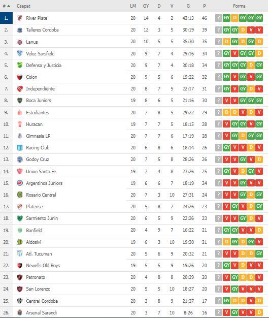
Task: Click the Newells Old Boys shield icon
Action: click(20, 266)
